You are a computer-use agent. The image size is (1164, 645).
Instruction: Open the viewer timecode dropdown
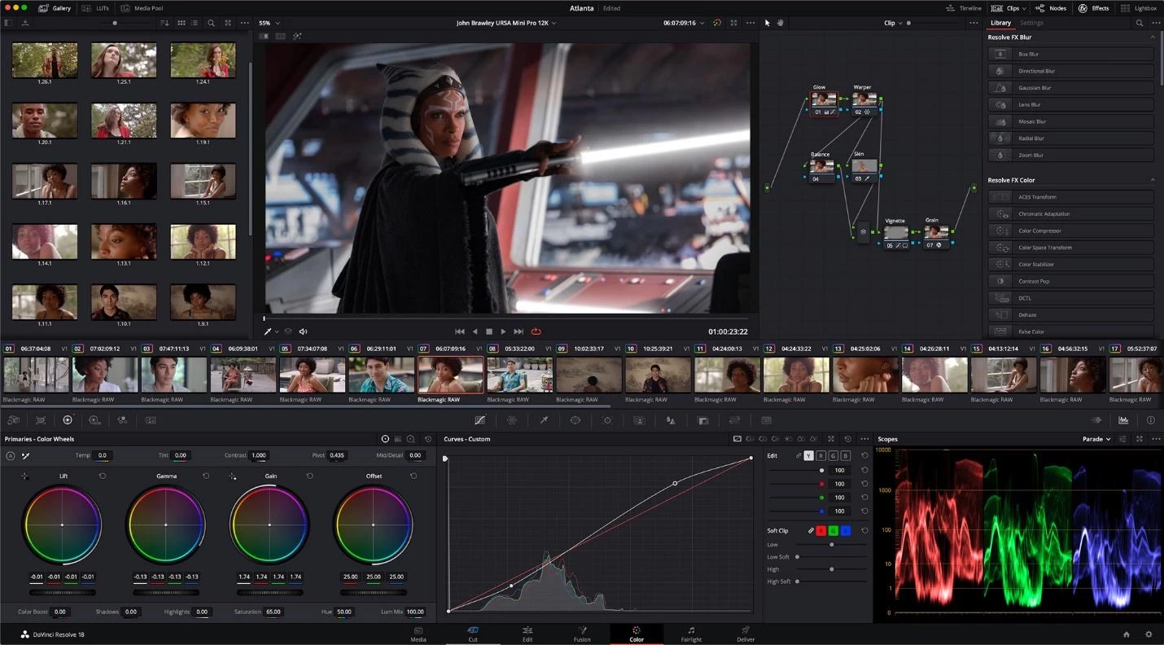(x=684, y=23)
